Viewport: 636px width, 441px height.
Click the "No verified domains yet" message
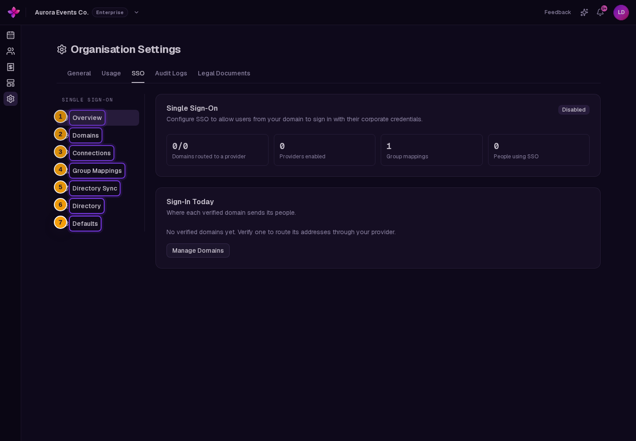281,232
